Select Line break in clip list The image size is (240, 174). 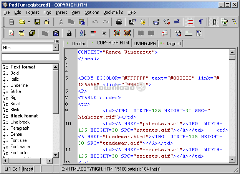pos(20,122)
